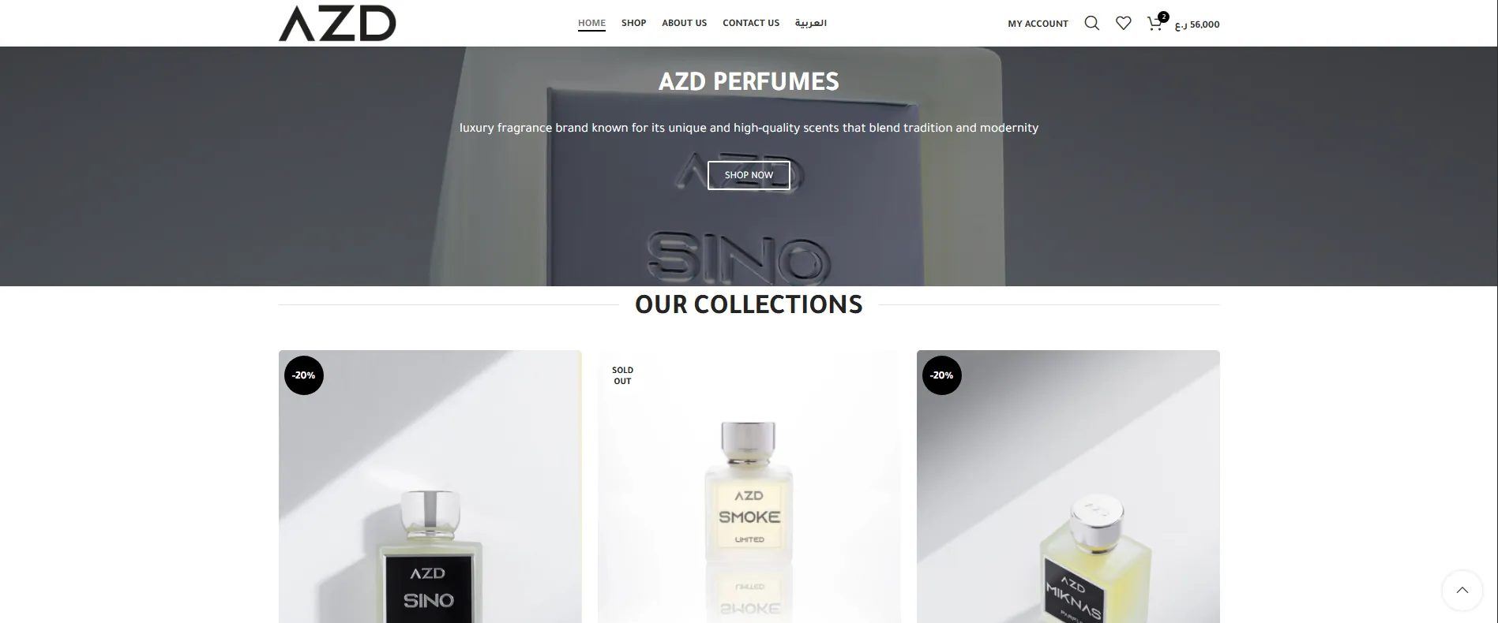1498x623 pixels.
Task: Click the AZD PERFUMES banner heading
Action: (749, 81)
